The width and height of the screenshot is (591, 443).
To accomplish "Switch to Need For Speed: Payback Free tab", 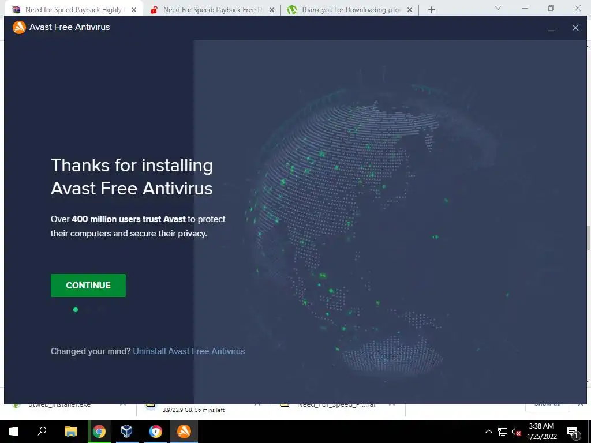I will [x=212, y=10].
